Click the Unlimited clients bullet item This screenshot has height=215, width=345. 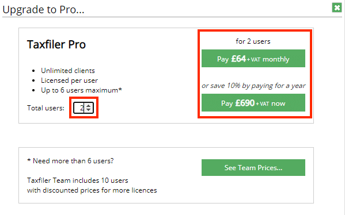pos(68,71)
